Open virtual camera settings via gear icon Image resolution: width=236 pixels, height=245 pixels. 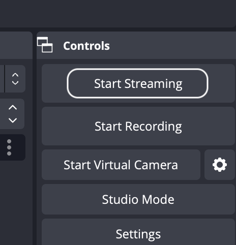(x=220, y=165)
